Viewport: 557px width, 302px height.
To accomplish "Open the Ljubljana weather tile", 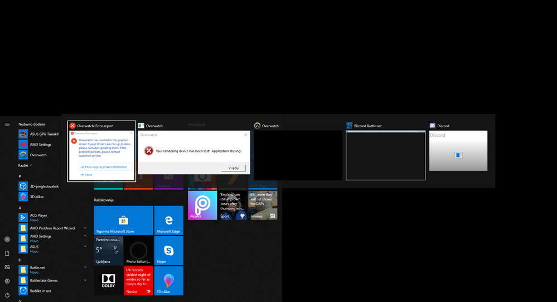I will coord(109,251).
